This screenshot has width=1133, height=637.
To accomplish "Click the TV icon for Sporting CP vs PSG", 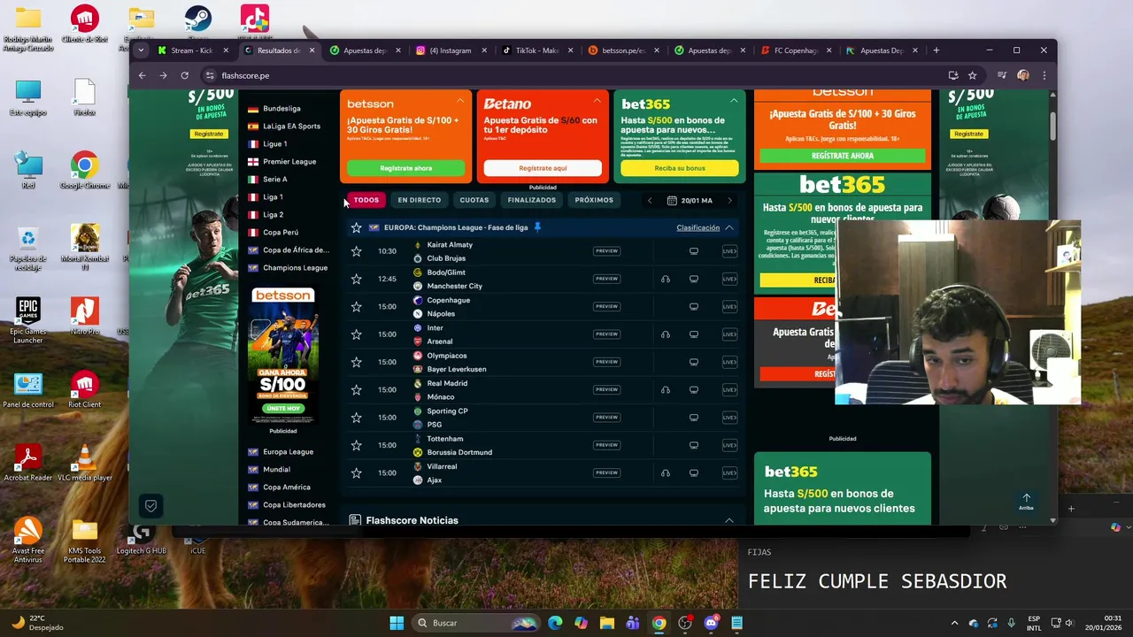I will click(694, 417).
